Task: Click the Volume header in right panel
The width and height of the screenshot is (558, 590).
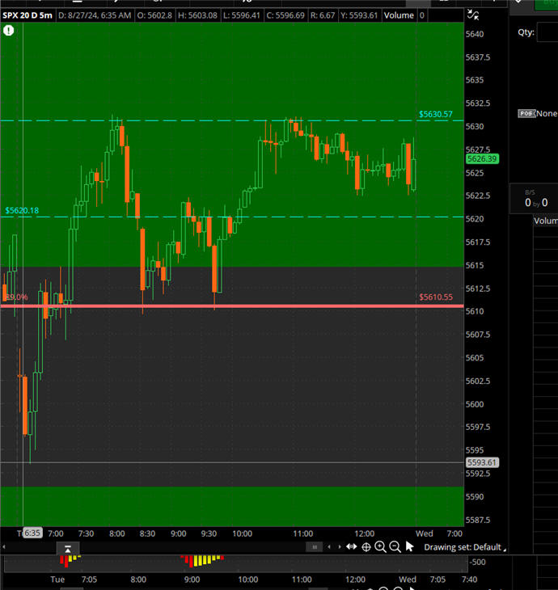Action: coord(546,221)
